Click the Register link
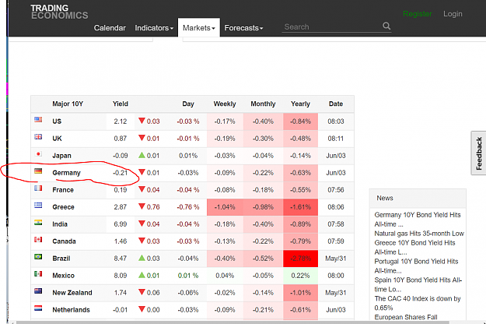This screenshot has width=486, height=324. click(x=418, y=14)
